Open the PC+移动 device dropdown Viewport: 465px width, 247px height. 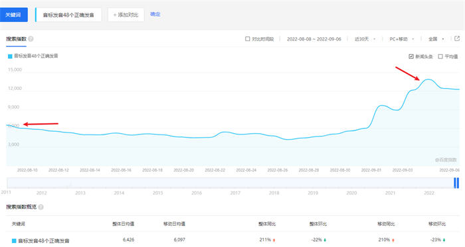[401, 39]
